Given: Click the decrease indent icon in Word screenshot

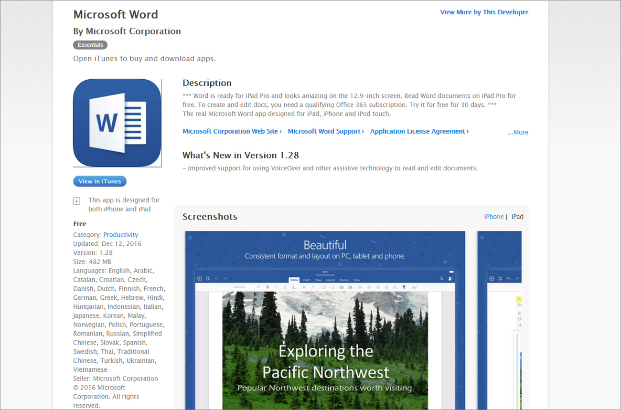Looking at the screenshot, I should (341, 287).
